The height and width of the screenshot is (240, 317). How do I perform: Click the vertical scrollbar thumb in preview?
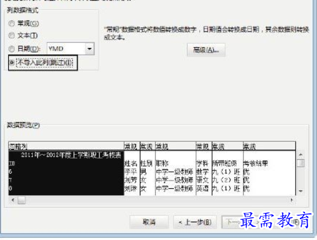coord(301,163)
